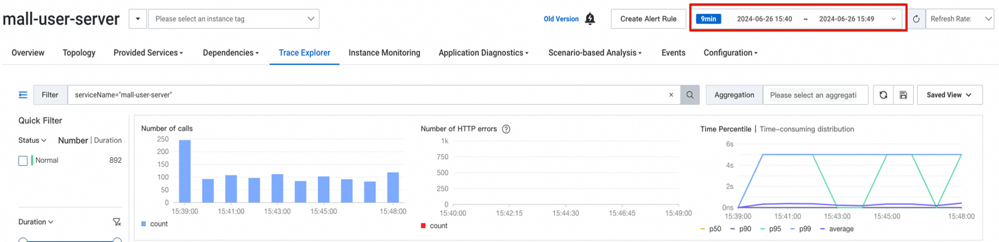Clear the Duration filter with the funnel icon
This screenshot has width=999, height=242.
pos(117,222)
